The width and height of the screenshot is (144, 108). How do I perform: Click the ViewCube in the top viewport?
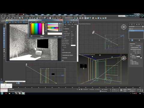[124, 27]
